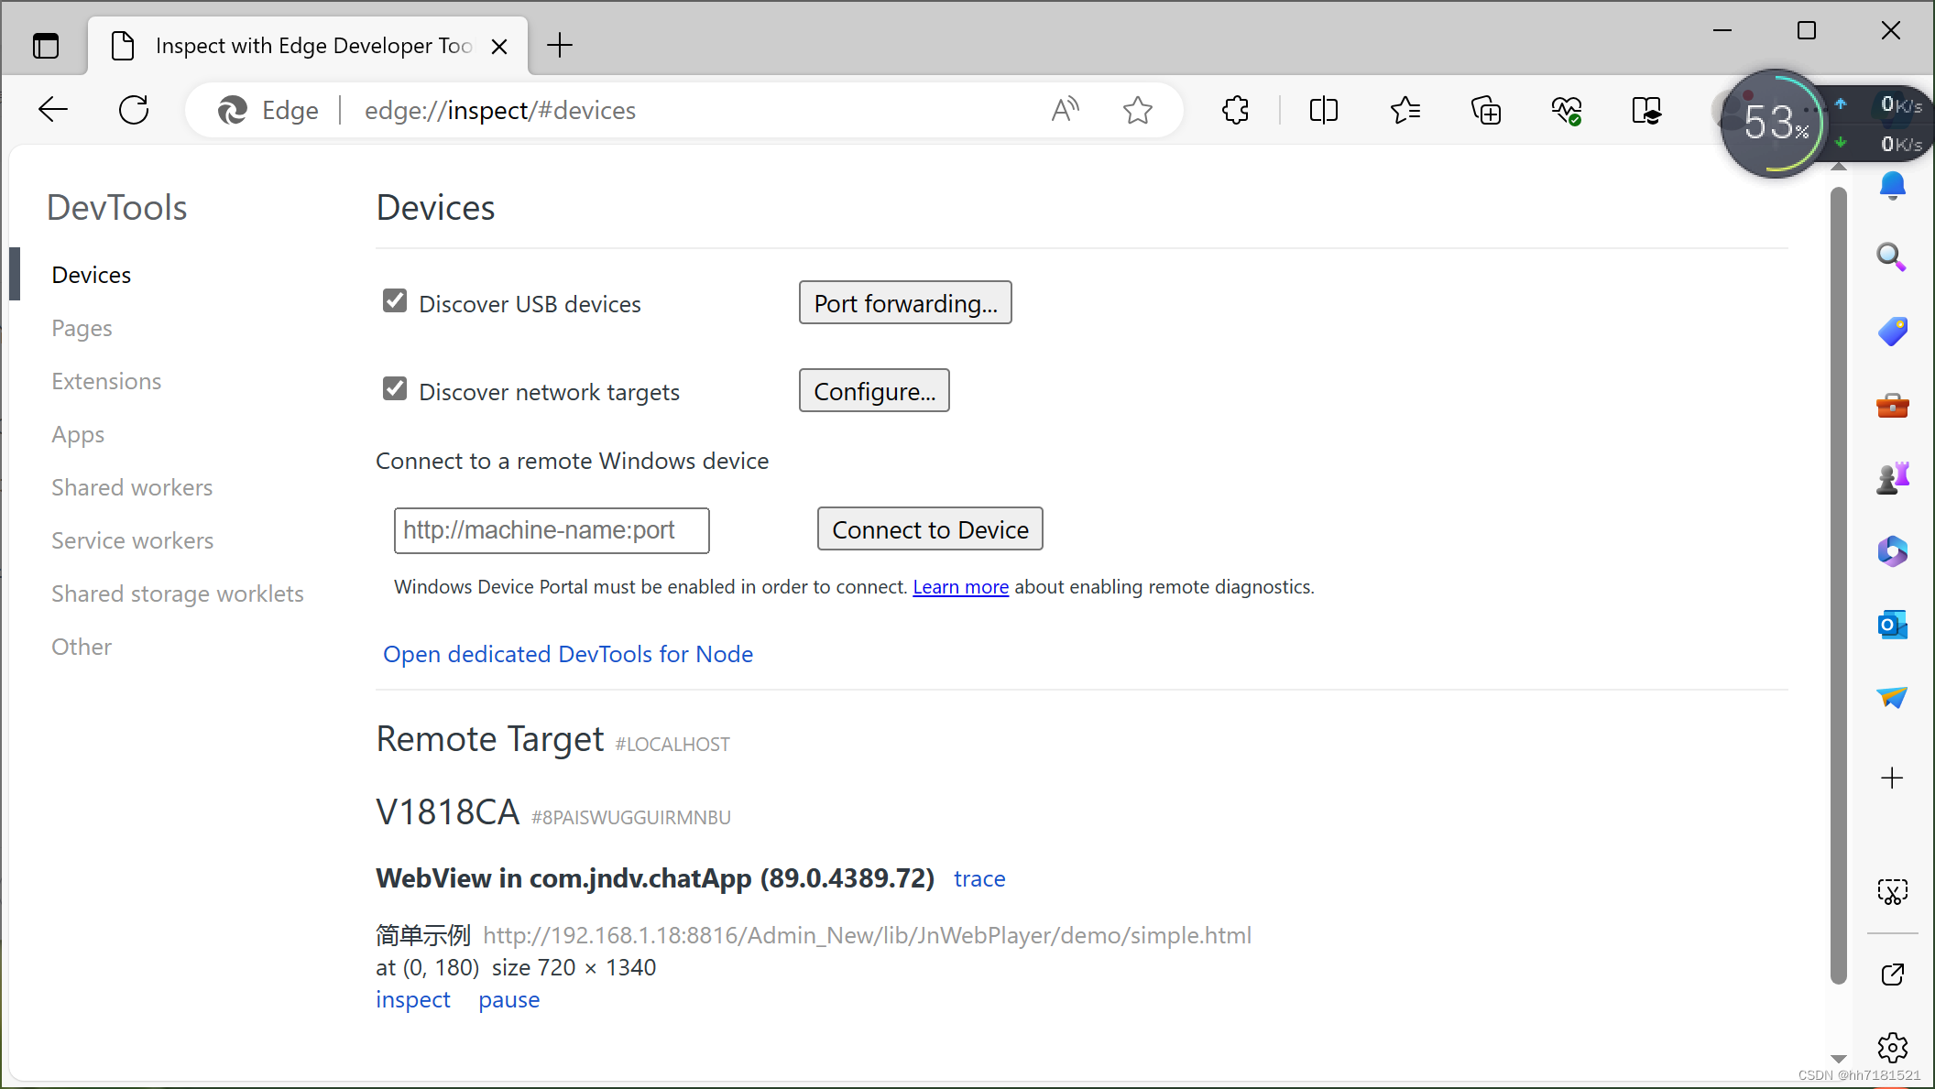Open split screen view
This screenshot has width=1935, height=1089.
click(1322, 110)
